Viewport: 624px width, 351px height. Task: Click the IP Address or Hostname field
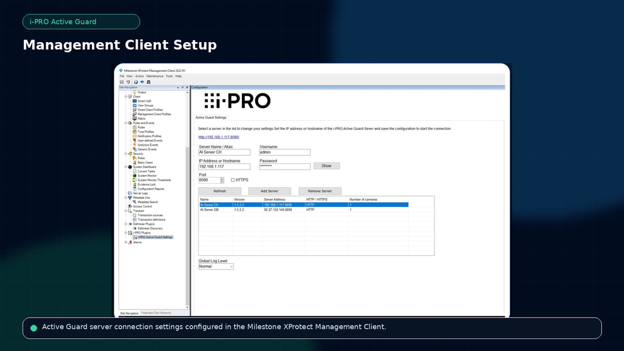click(224, 166)
